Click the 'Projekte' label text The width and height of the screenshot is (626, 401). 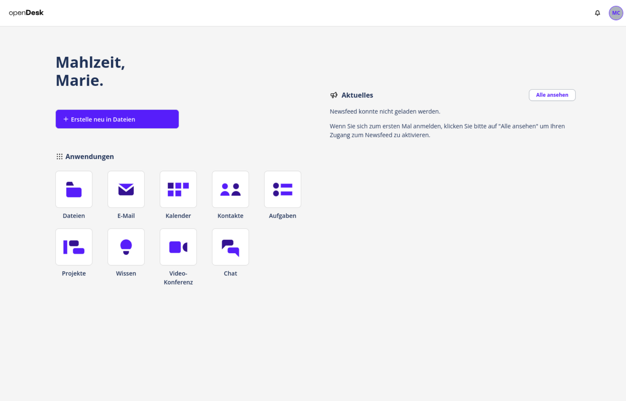coord(74,274)
